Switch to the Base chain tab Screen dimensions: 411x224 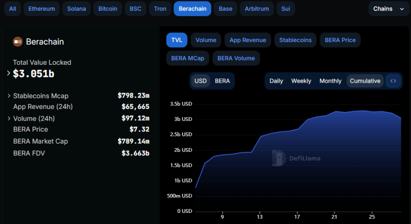click(x=225, y=9)
